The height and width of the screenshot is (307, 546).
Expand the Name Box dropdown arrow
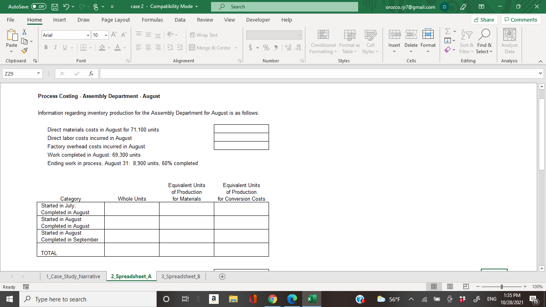(38, 74)
